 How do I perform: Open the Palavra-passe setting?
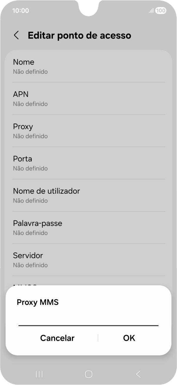(88, 227)
